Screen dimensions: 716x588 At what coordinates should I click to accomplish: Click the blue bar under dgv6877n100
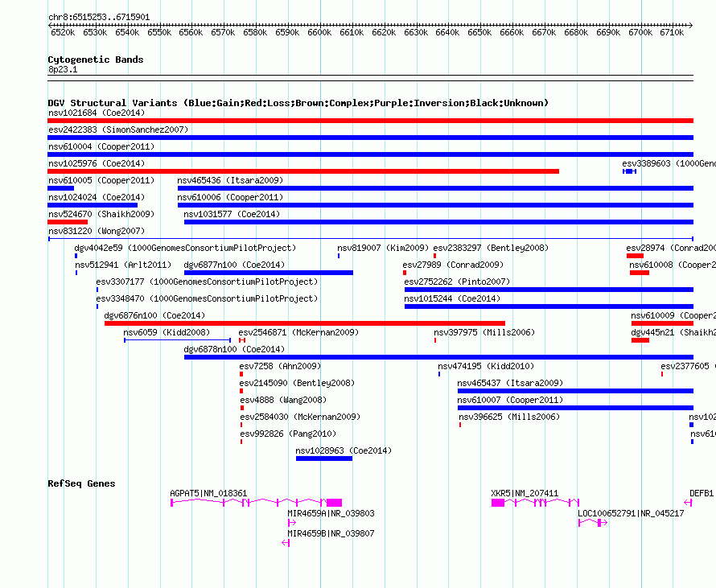point(269,273)
